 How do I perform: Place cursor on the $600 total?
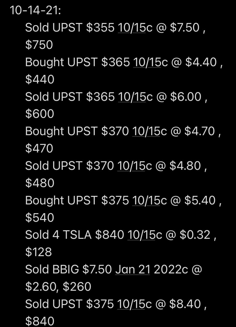pyautogui.click(x=40, y=114)
